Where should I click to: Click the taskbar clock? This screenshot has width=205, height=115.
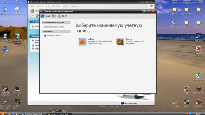coord(198,114)
